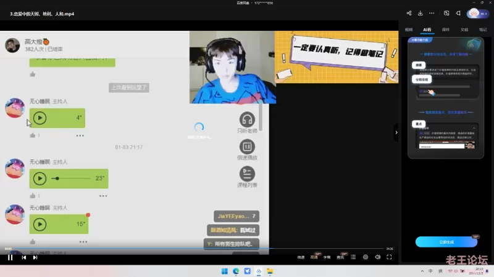The width and height of the screenshot is (494, 277).
Task: Like the 23-second voice message
Action: pyautogui.click(x=33, y=196)
